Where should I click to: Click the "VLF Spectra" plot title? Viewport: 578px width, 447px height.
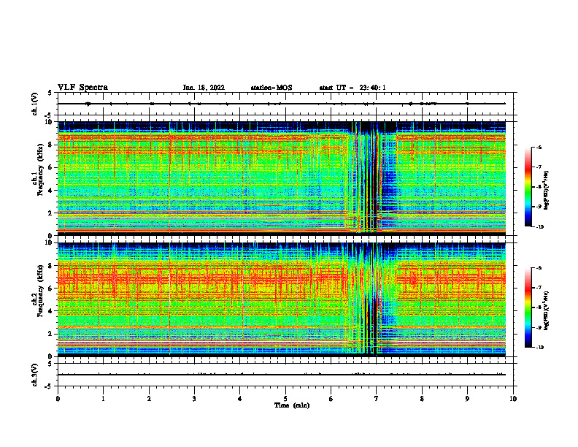pos(82,88)
